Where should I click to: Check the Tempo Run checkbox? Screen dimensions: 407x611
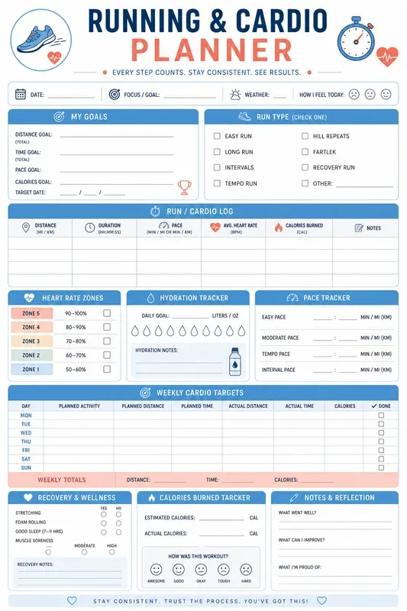tap(217, 183)
